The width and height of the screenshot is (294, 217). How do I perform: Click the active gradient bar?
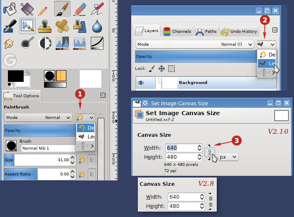pyautogui.click(x=55, y=85)
